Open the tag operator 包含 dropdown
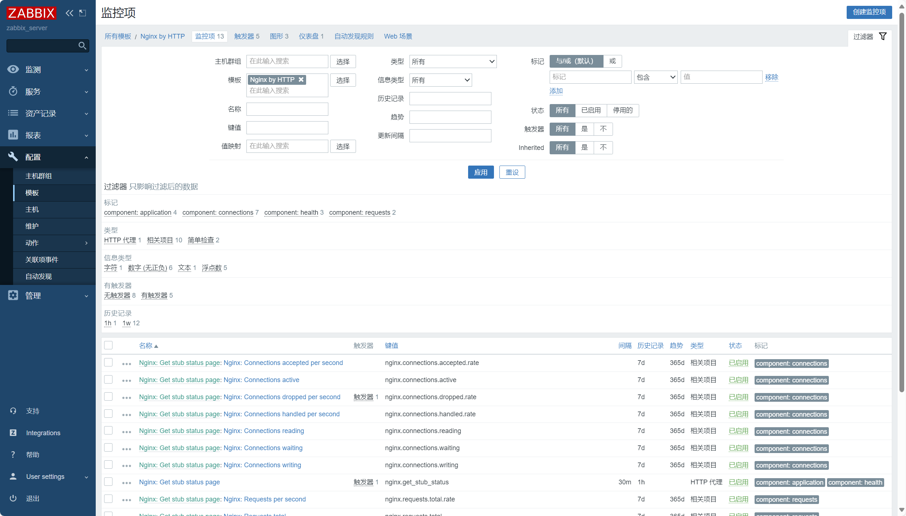Image resolution: width=906 pixels, height=516 pixels. coord(655,77)
